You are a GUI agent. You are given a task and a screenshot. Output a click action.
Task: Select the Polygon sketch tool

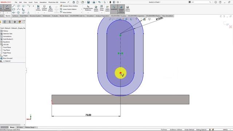(x=19, y=13)
